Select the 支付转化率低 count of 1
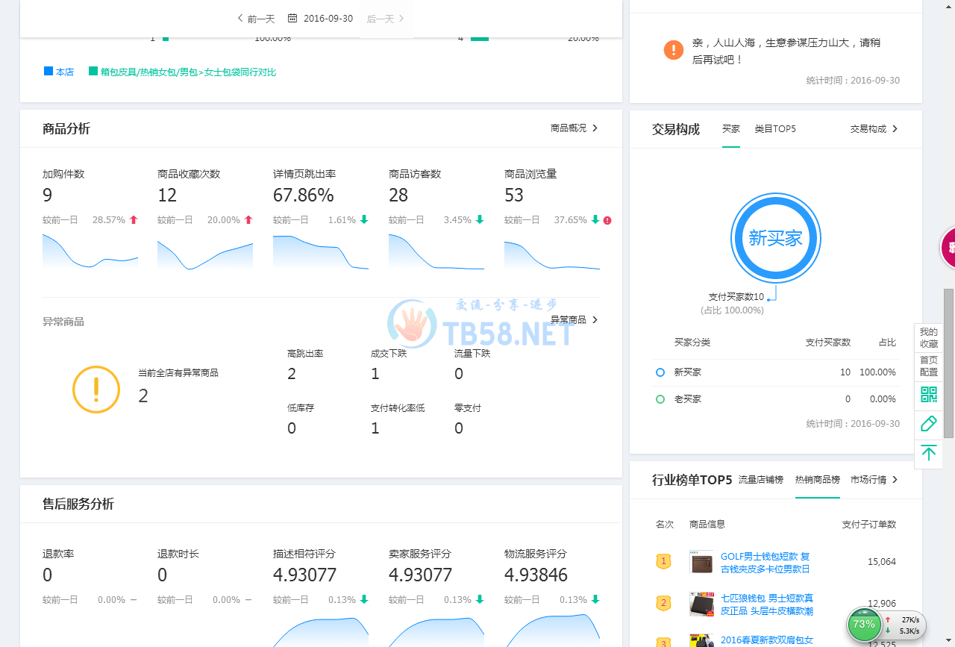The width and height of the screenshot is (955, 647). pyautogui.click(x=375, y=428)
